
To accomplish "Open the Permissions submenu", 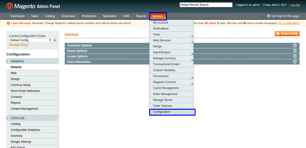I will 172,76.
